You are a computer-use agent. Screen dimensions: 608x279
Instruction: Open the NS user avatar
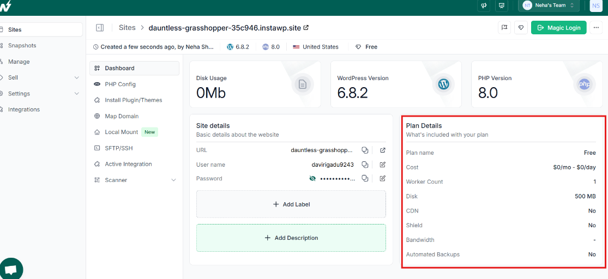596,5
